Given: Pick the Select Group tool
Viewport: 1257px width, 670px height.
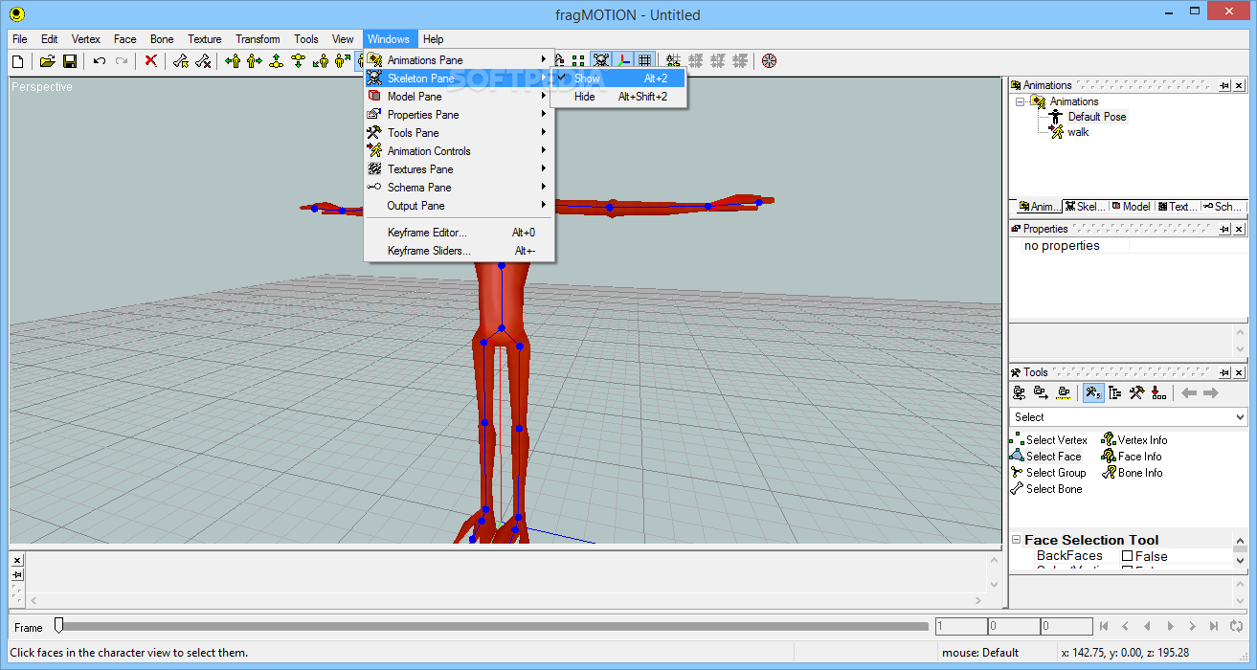Looking at the screenshot, I should click(1048, 473).
